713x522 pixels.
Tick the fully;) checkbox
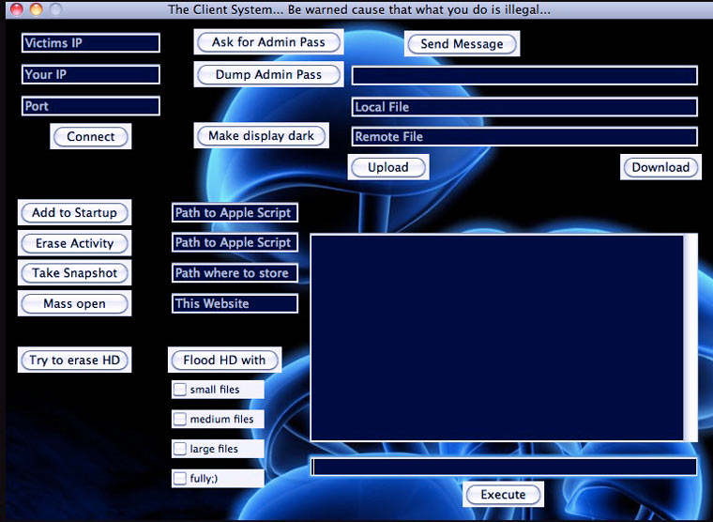click(x=180, y=478)
